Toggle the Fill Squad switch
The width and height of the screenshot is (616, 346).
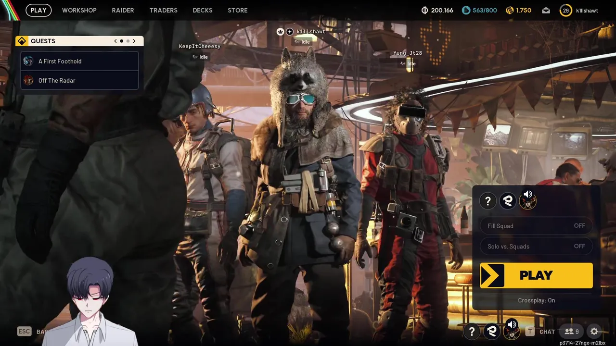coord(536,226)
